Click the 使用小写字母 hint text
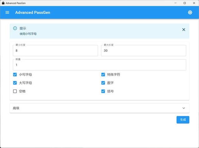The image size is (199, 148). (x=28, y=34)
